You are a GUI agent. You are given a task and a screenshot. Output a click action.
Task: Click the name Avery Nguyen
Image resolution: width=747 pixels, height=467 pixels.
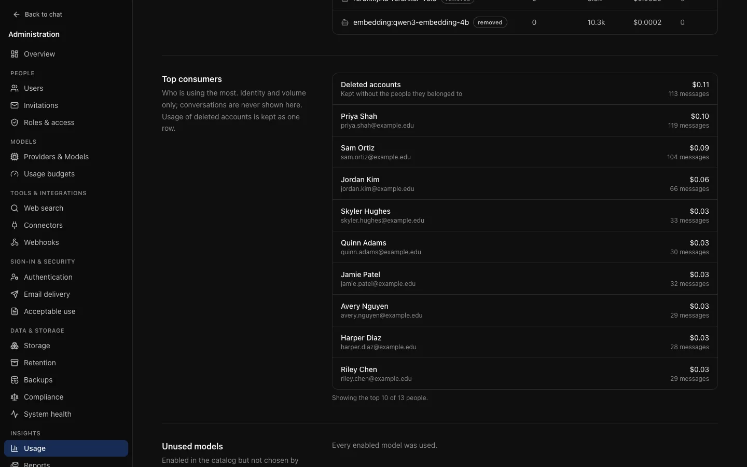(365, 306)
